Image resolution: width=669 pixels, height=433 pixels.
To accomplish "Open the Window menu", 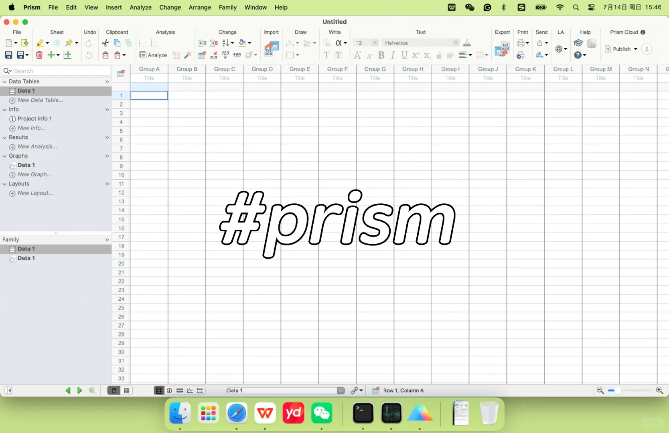I will 255,7.
